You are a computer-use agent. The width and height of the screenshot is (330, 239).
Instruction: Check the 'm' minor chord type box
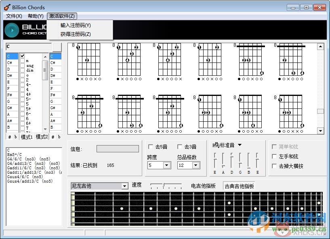click(23, 61)
